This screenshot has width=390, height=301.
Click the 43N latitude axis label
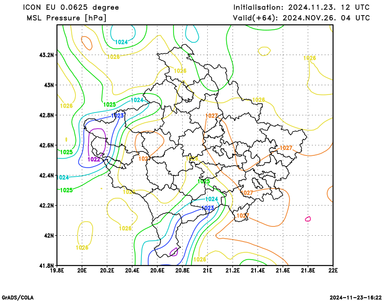click(49, 85)
